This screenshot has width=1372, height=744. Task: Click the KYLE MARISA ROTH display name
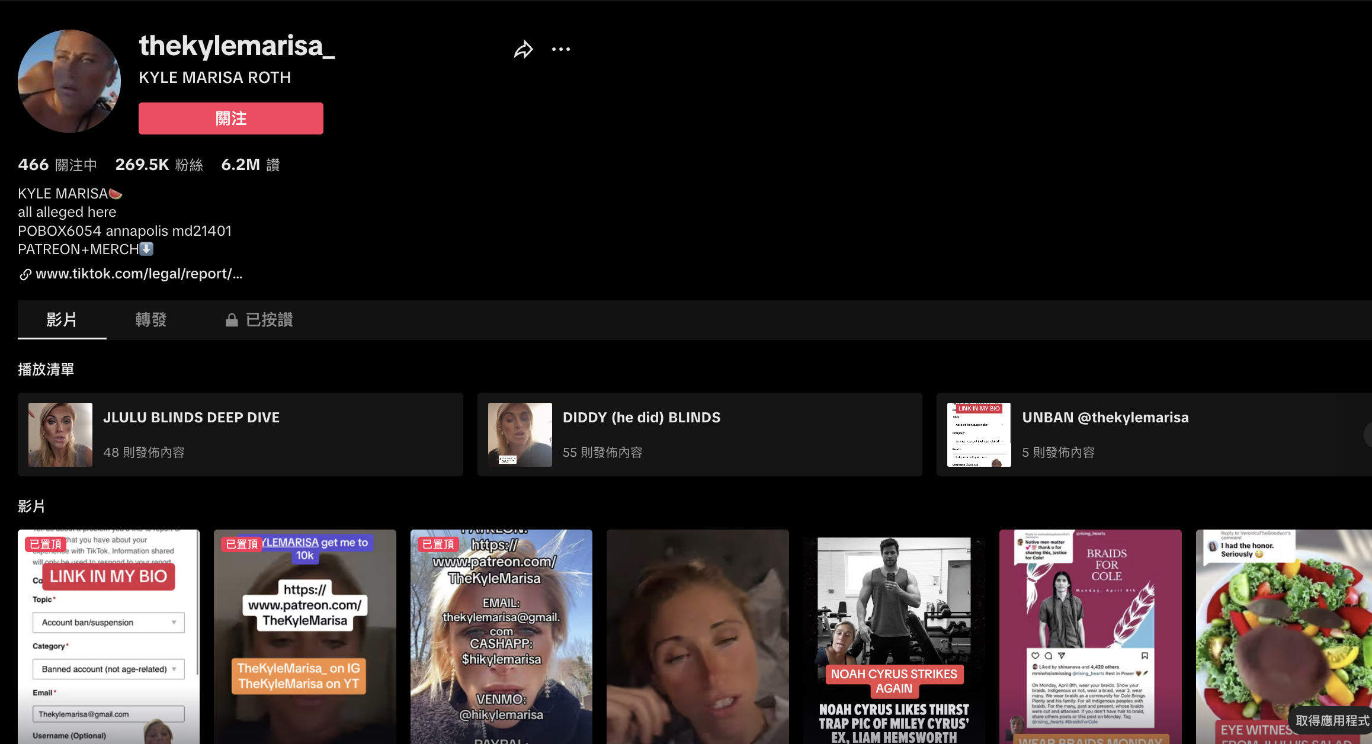tap(215, 78)
